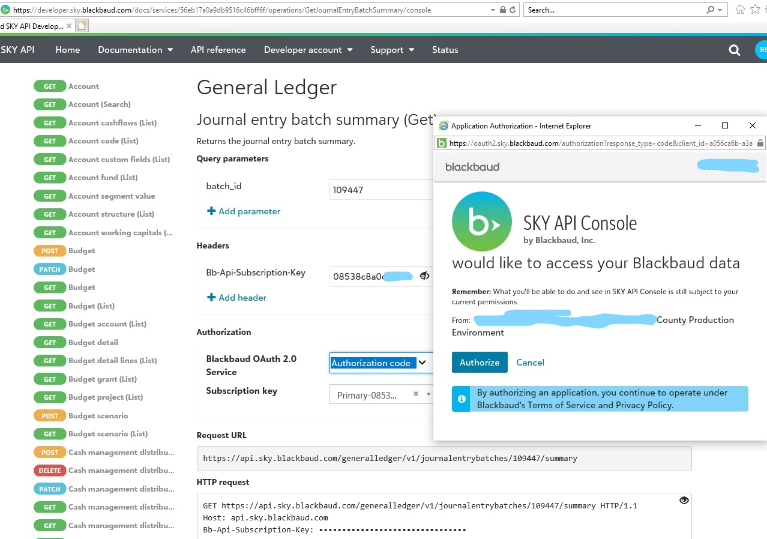Click the padlock security icon in the main address bar
767x539 pixels.
point(502,10)
